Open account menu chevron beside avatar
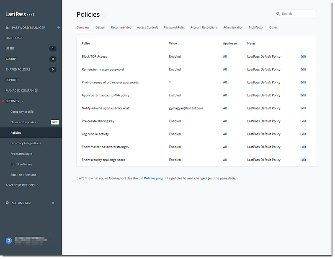The width and height of the screenshot is (335, 259). pos(51,241)
